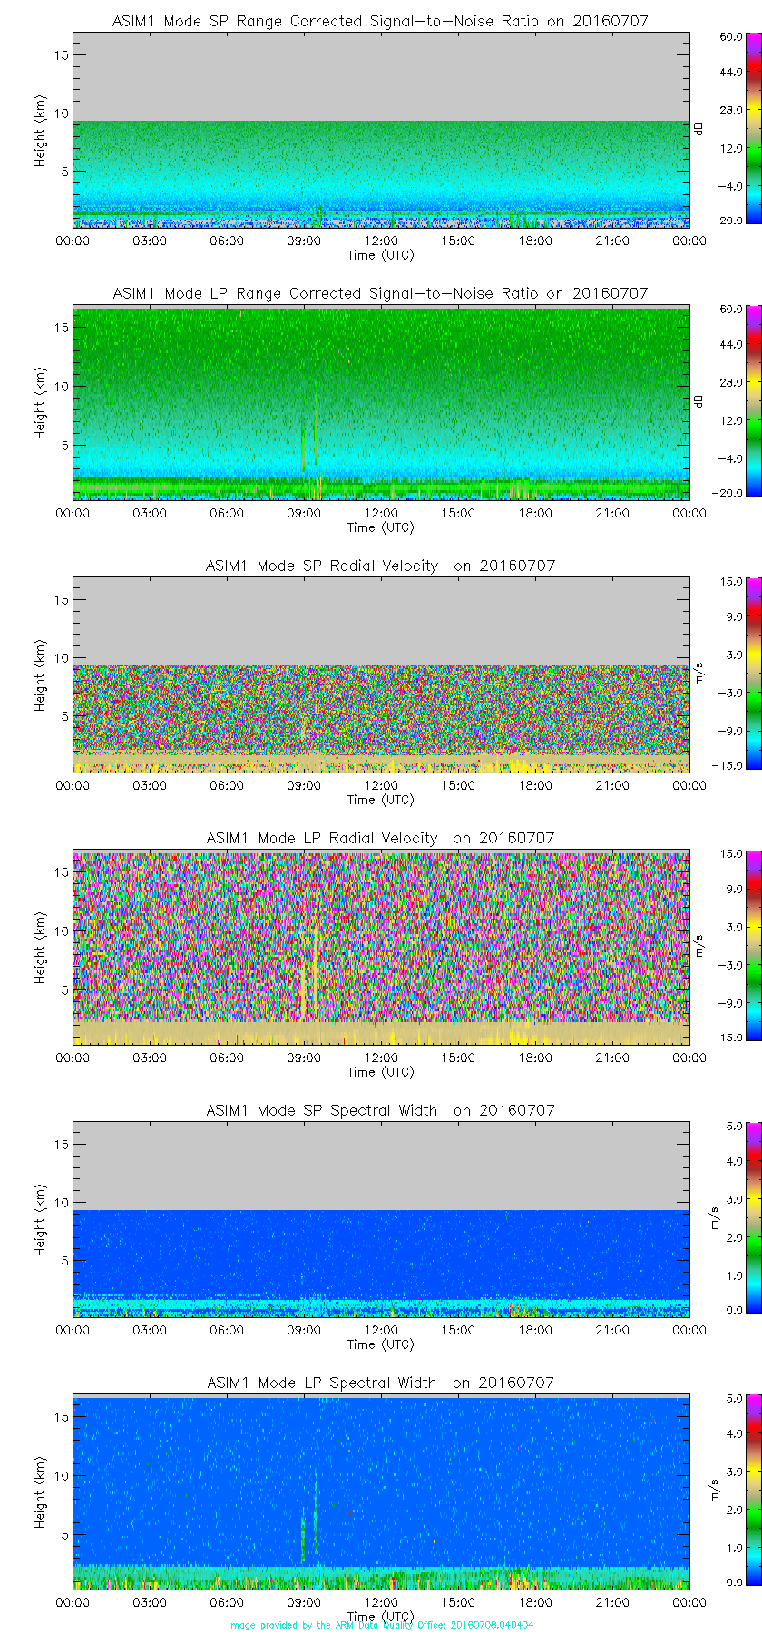762x1634 pixels.
Task: Select the Mode LP Radial Velocity title
Action: coord(380,838)
